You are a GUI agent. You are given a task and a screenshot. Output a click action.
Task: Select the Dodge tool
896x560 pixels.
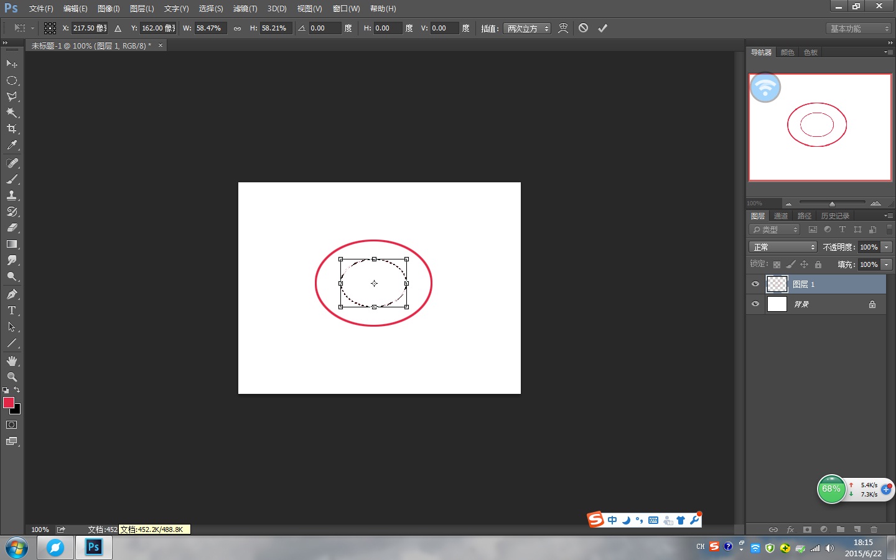12,276
